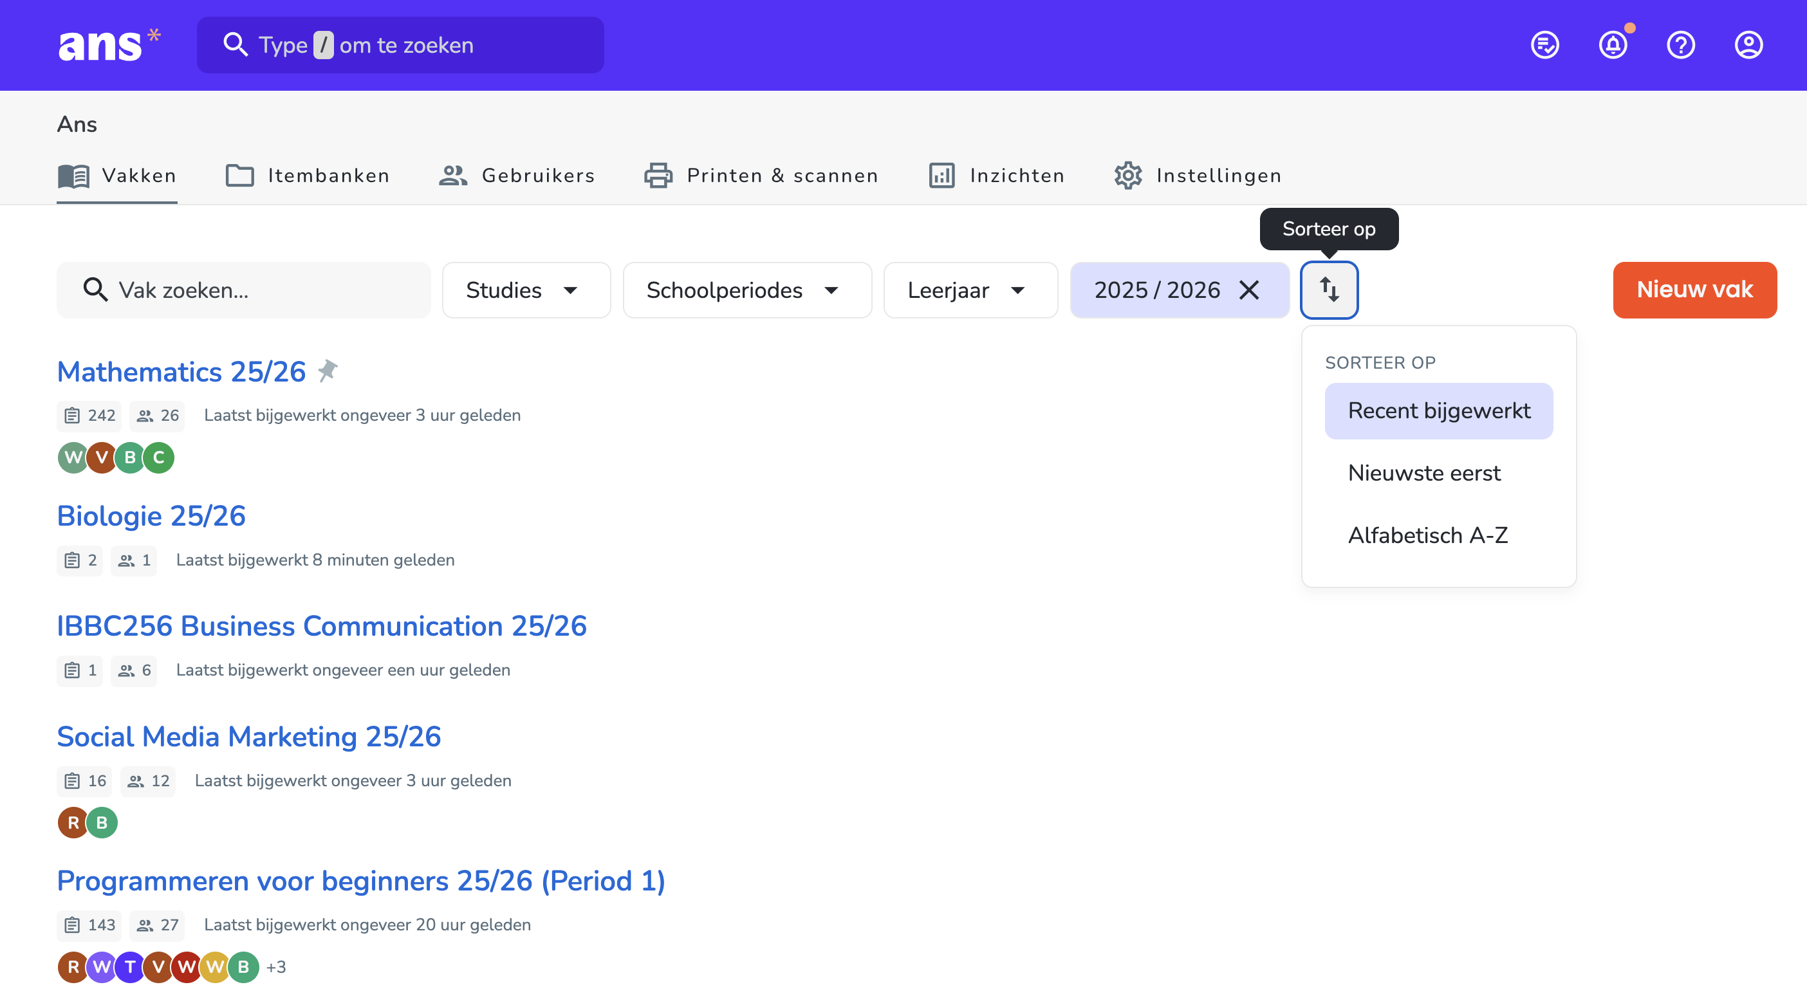Click the +3 more users indicator

pyautogui.click(x=275, y=966)
